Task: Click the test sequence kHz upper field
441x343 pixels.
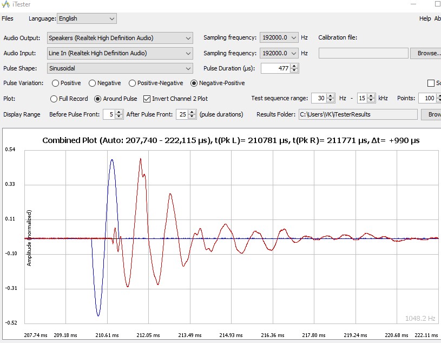Action: pos(362,98)
